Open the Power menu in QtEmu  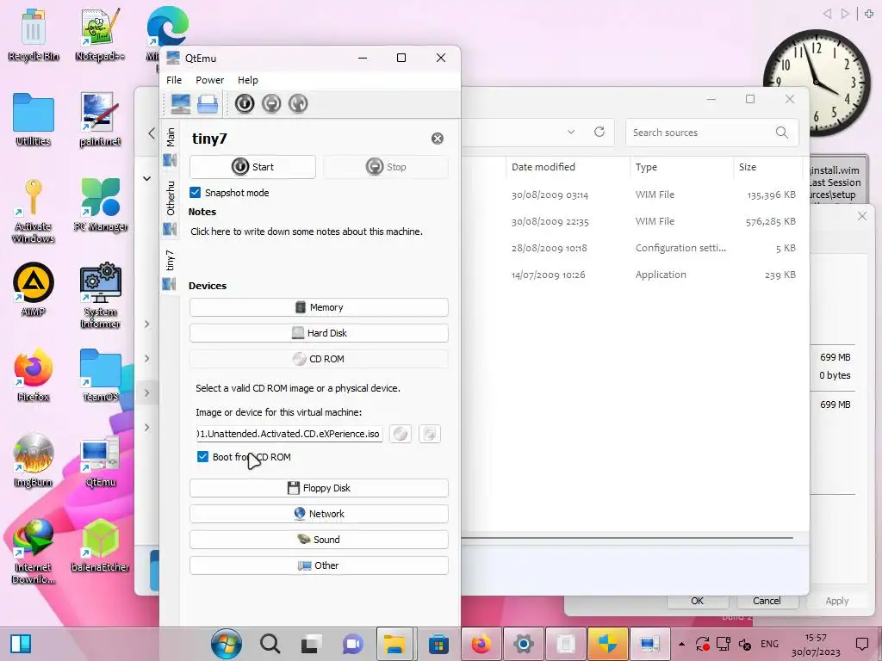(210, 80)
